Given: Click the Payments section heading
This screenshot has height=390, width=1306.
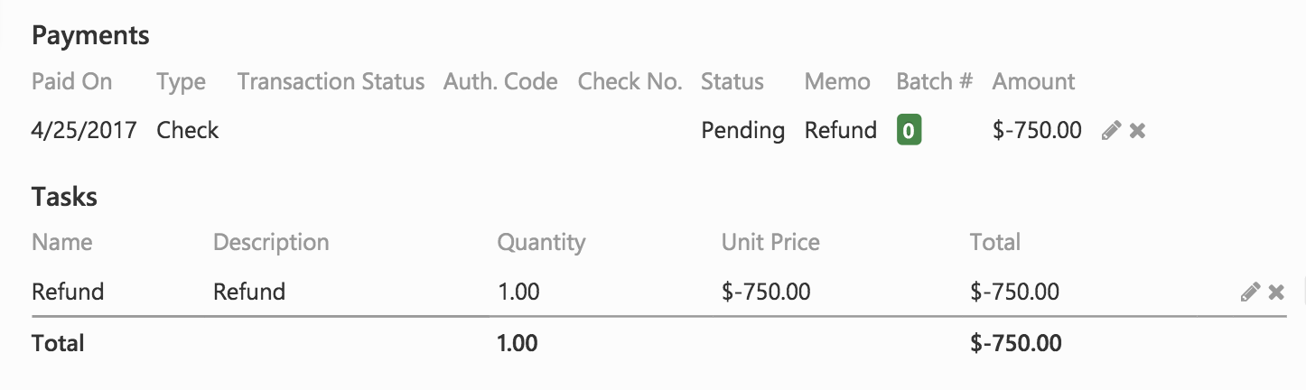Looking at the screenshot, I should pos(90,36).
